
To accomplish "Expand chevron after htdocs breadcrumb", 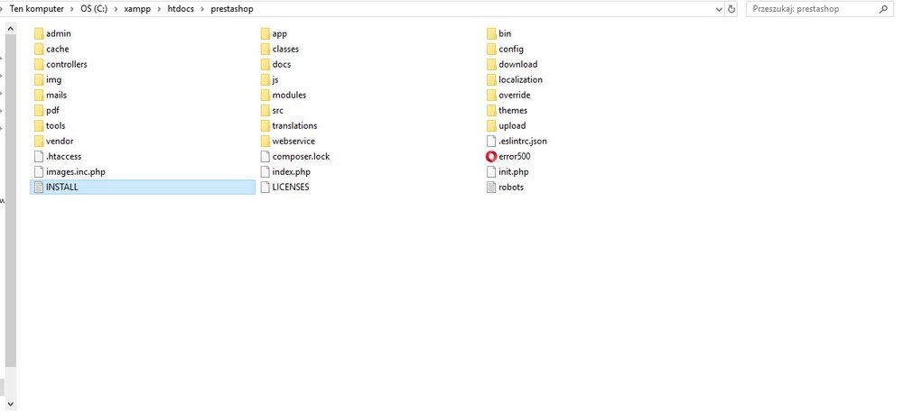I will (202, 9).
